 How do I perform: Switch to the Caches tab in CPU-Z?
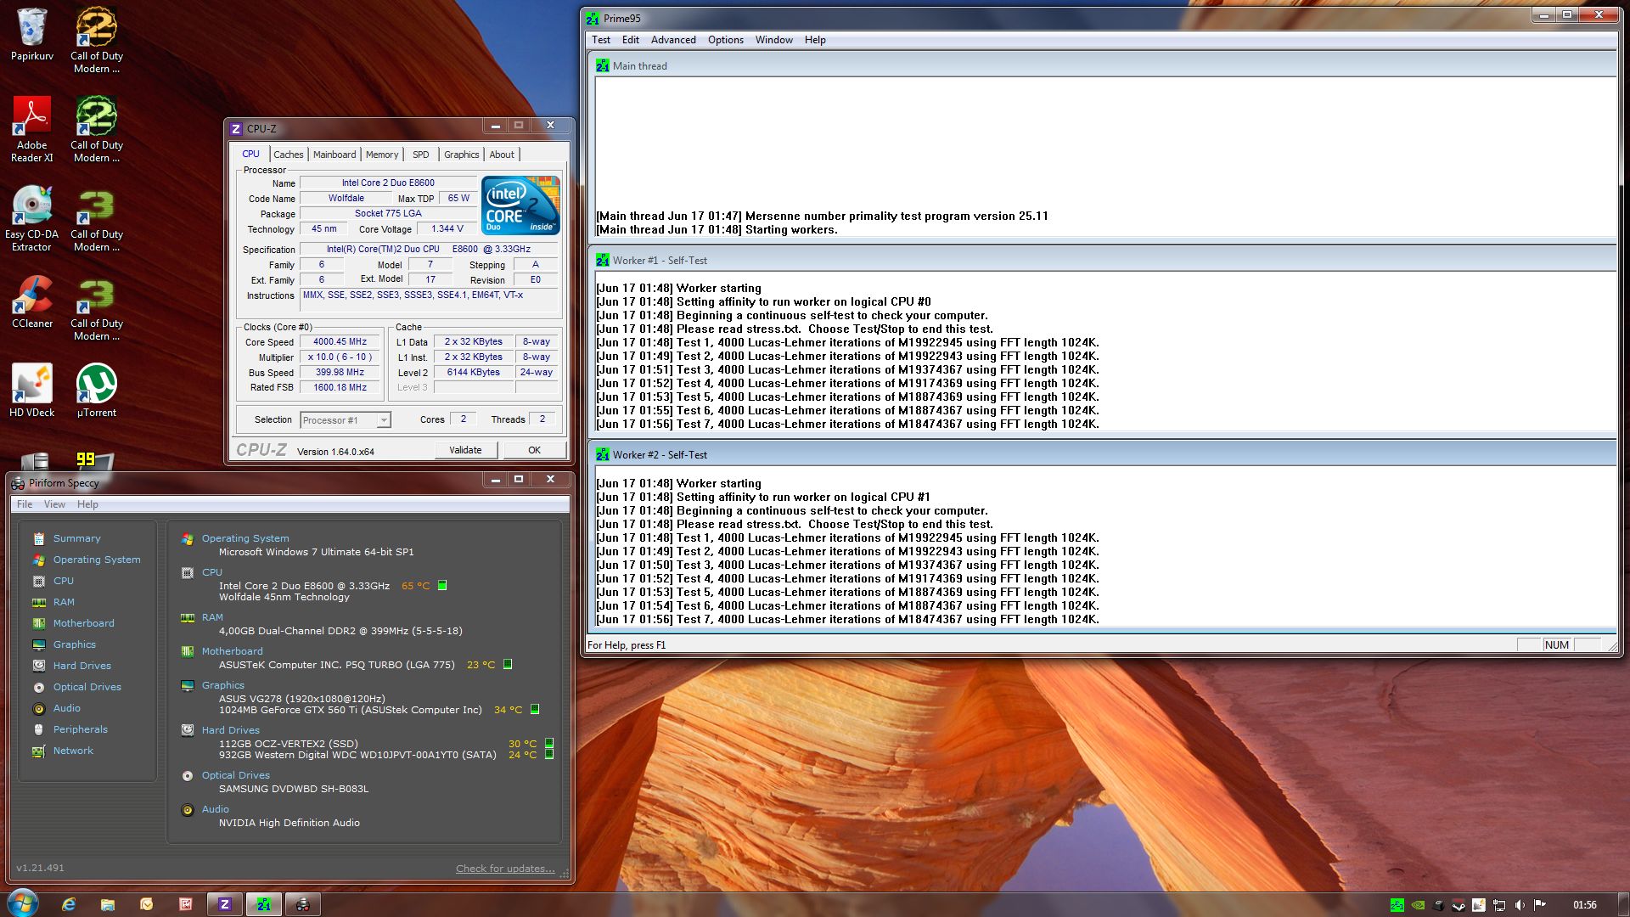tap(289, 155)
